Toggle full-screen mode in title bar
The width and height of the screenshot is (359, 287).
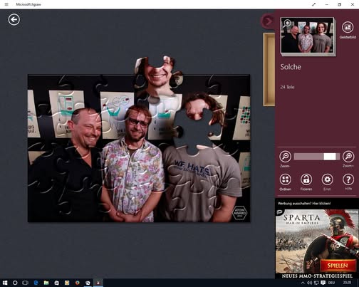[314, 4]
